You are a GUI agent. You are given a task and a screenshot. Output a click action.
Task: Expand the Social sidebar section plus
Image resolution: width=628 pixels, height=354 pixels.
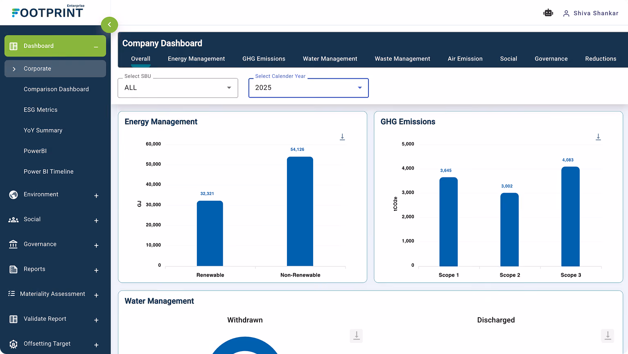tap(96, 221)
